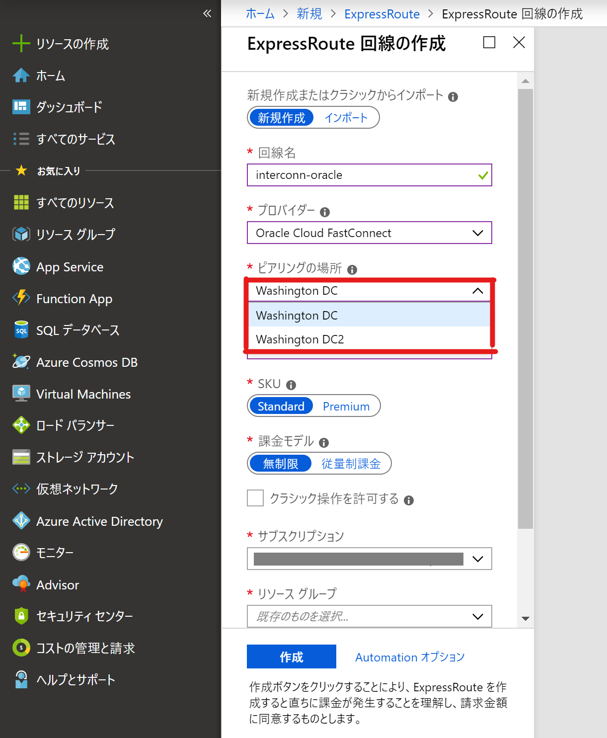607x738 pixels.
Task: Open the SQL データベース icon
Action: coord(21,330)
